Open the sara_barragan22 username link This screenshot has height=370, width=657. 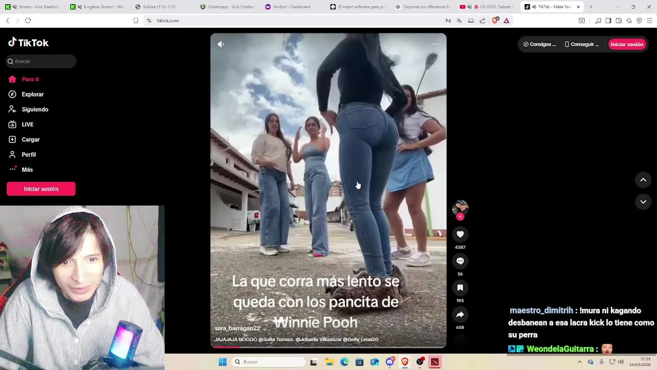[x=237, y=328]
